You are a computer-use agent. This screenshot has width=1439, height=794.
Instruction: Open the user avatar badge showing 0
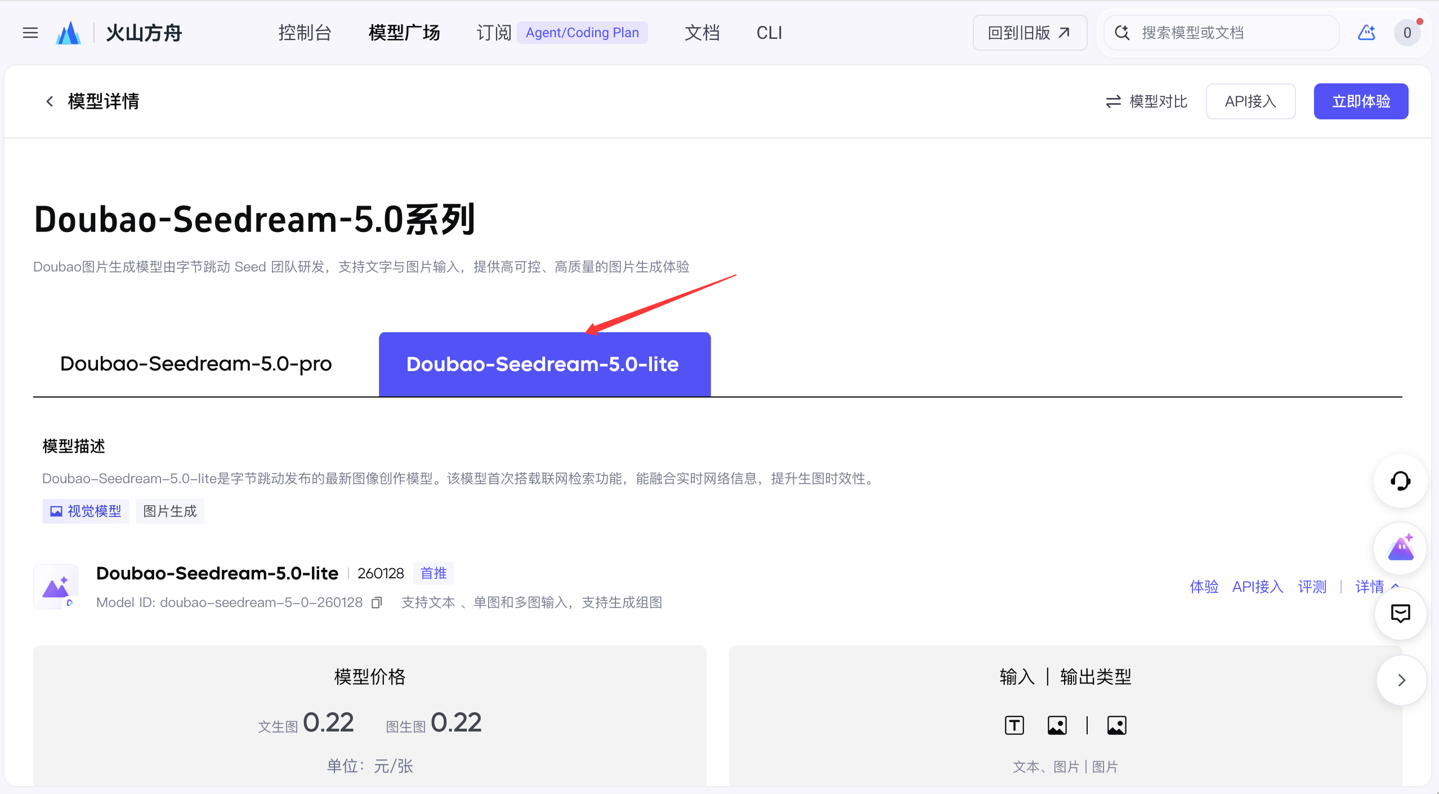pyautogui.click(x=1407, y=33)
